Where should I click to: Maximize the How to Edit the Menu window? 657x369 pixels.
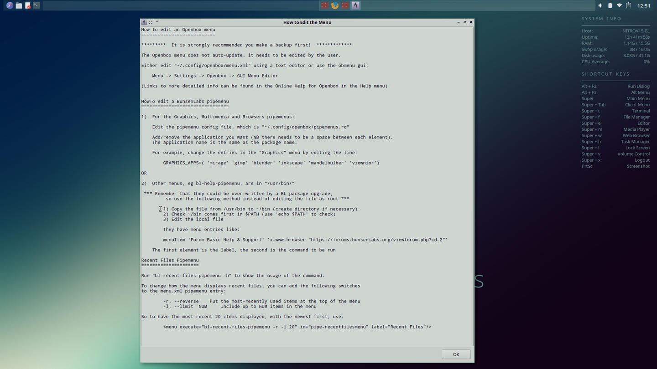(x=465, y=22)
